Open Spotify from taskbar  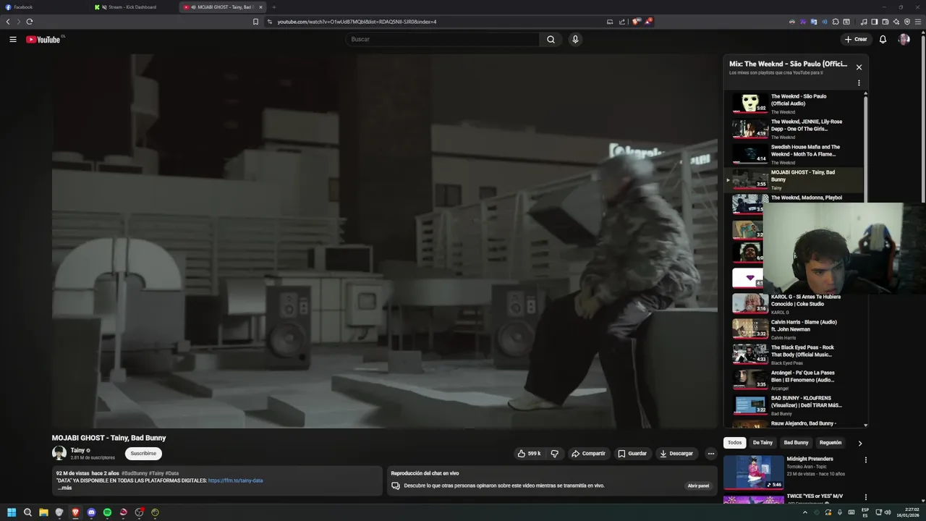click(x=107, y=512)
